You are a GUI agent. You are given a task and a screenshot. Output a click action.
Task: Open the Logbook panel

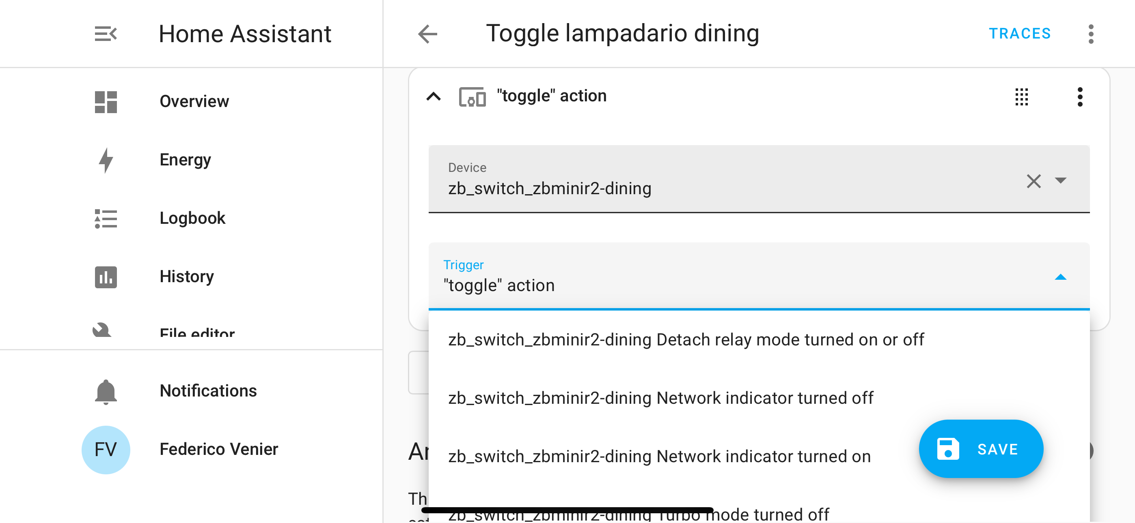(192, 219)
